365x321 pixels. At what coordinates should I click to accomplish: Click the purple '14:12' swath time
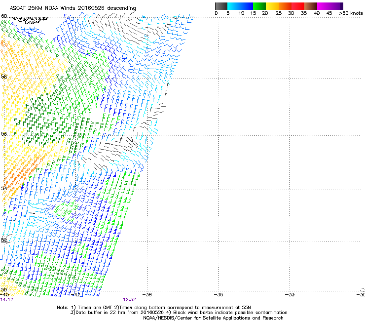pos(7,300)
